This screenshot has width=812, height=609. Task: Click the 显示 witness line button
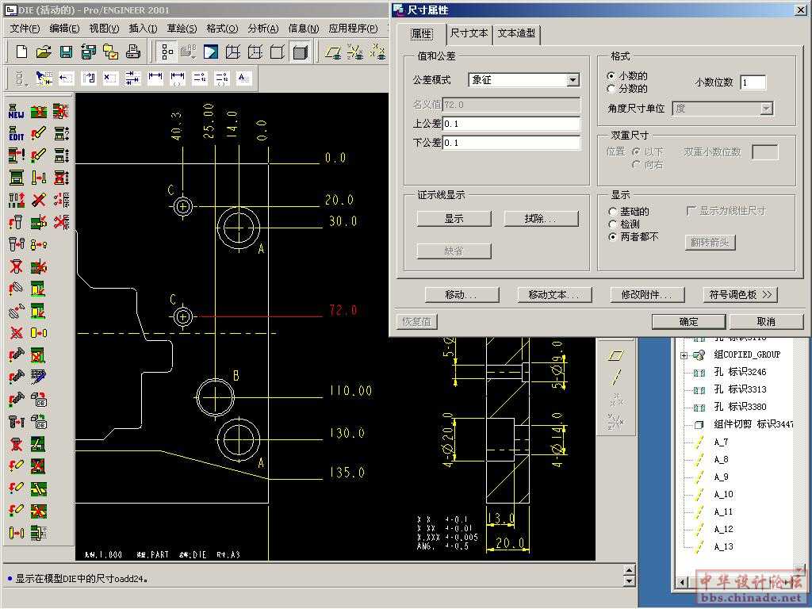[x=454, y=219]
